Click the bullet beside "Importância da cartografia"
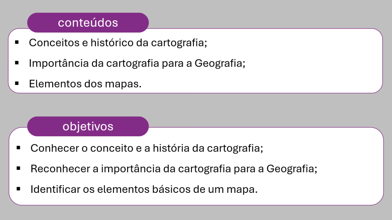392x220 pixels. (x=17, y=62)
